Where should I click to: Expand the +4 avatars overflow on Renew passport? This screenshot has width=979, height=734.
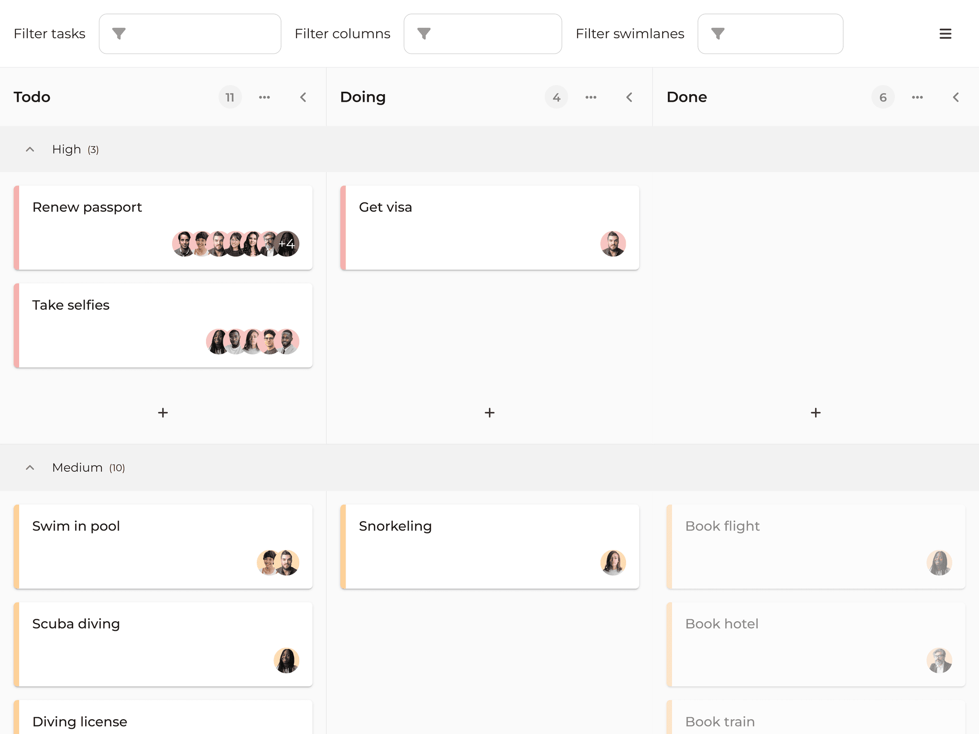pos(286,244)
